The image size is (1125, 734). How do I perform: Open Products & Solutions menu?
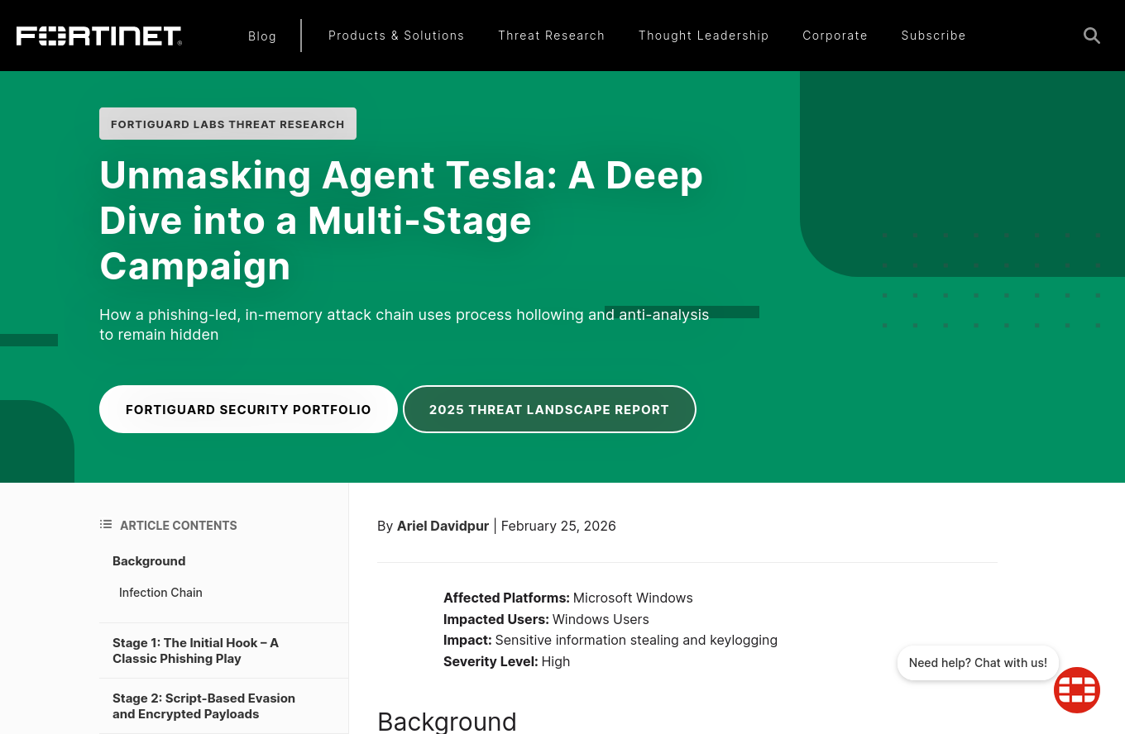point(396,36)
